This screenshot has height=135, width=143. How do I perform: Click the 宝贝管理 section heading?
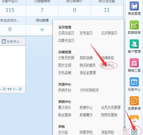[x=65, y=27]
